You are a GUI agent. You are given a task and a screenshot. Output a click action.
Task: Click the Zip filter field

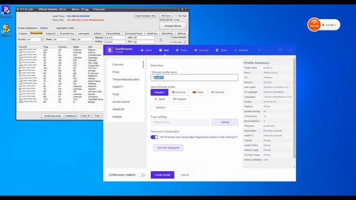point(144,42)
